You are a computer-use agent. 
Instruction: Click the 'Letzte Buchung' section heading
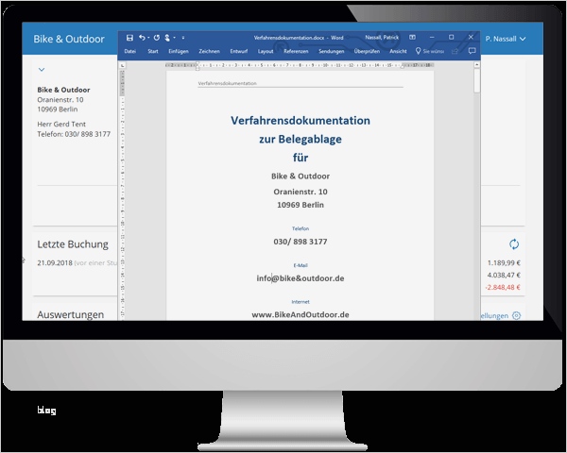73,244
